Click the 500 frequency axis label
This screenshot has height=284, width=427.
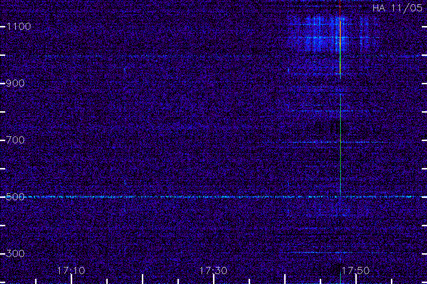click(15, 197)
